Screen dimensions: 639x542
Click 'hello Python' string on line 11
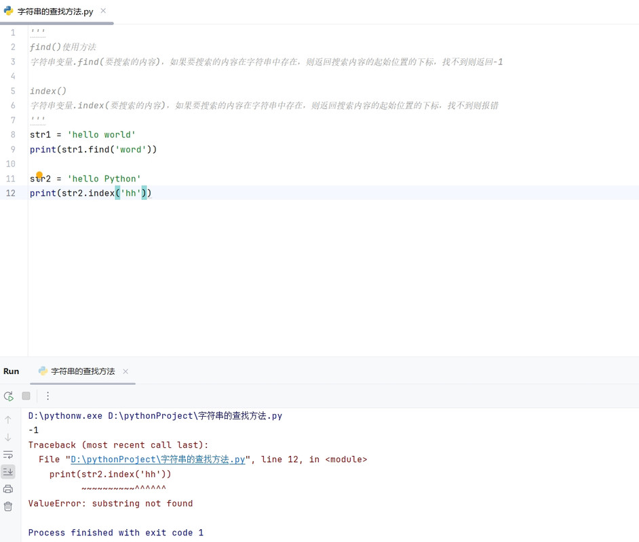click(x=104, y=179)
